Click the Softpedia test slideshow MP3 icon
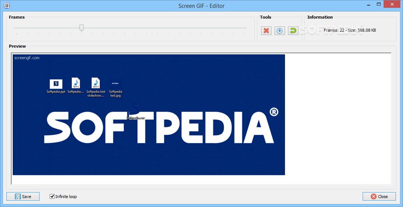 [96, 87]
